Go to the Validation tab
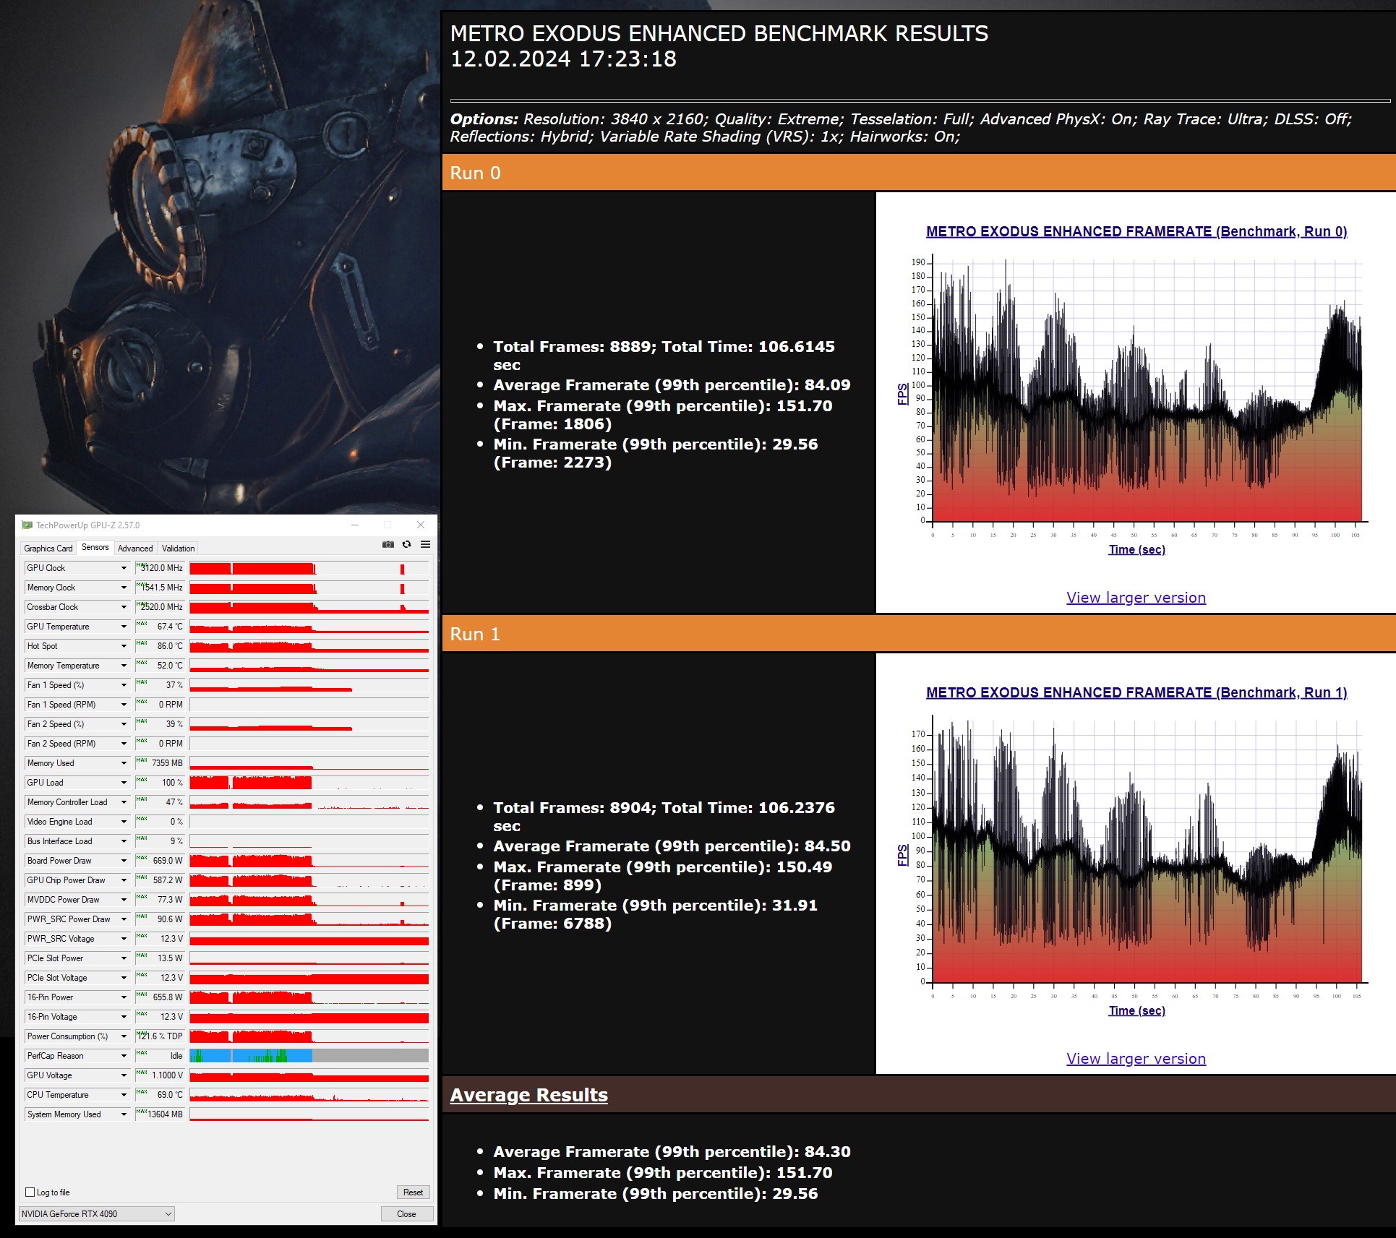The image size is (1396, 1238). pos(178,549)
